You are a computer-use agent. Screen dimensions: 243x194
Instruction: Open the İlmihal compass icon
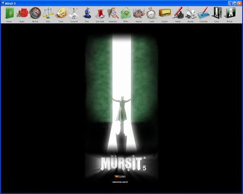pos(35,13)
